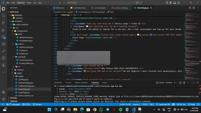This screenshot has height=113, width=201.
Task: Switch to the PROBLEMS panel tab
Action: (58, 83)
